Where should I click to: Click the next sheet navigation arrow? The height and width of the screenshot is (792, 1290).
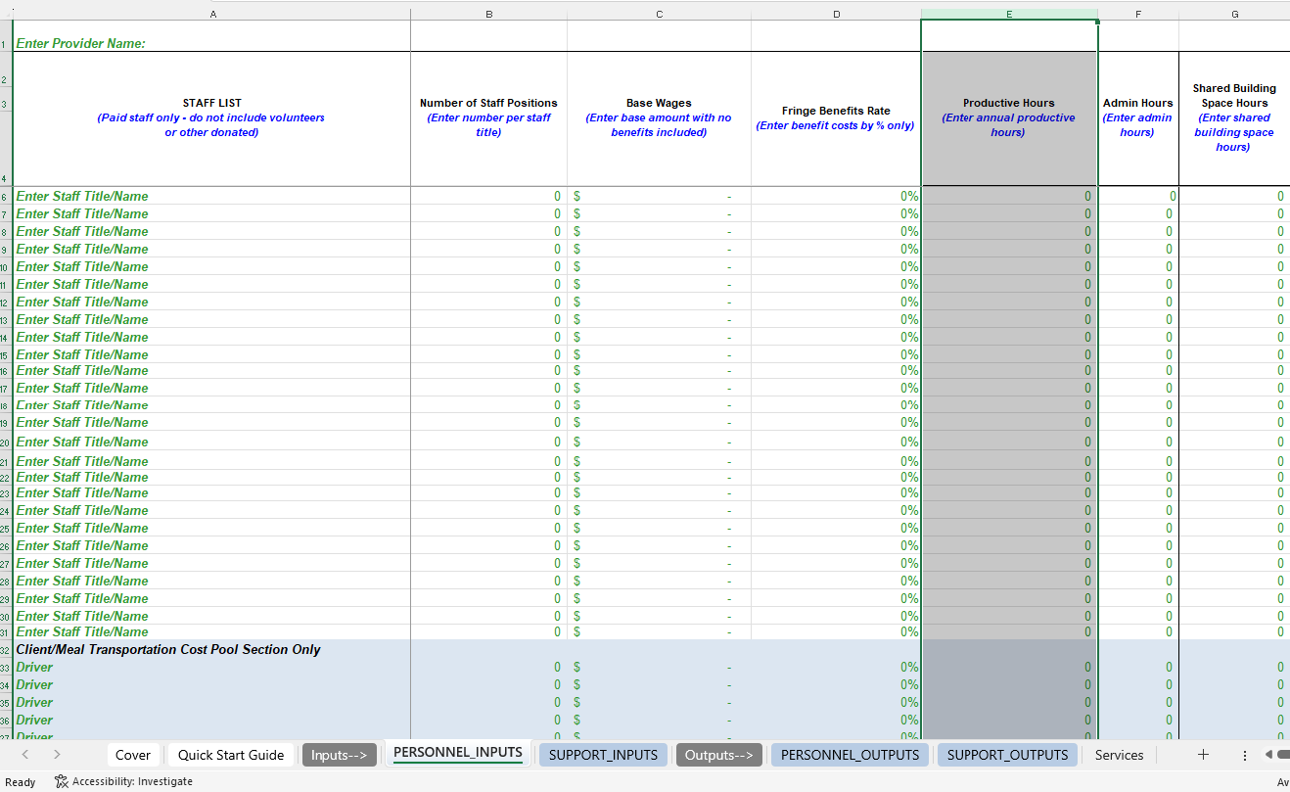(x=58, y=755)
